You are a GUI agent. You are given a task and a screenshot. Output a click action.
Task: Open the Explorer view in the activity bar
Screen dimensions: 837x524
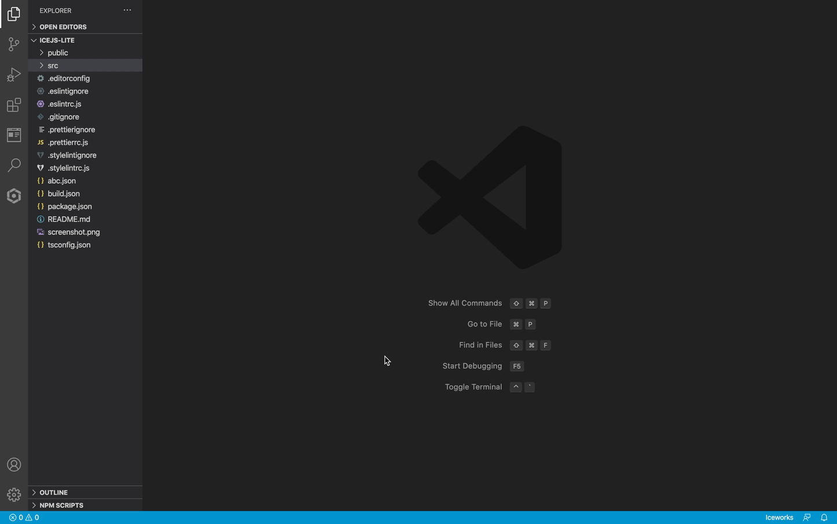[x=14, y=14]
